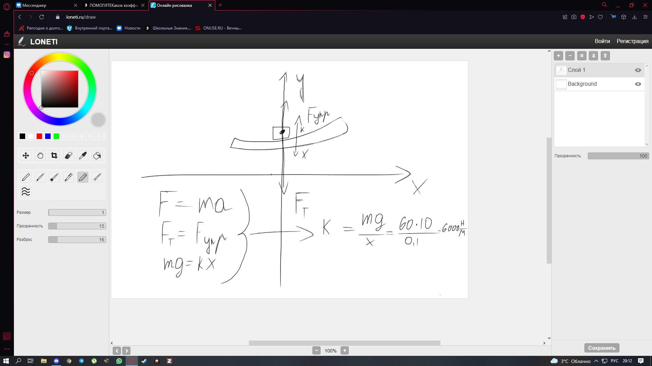Select the wavy lines brush tool
Image resolution: width=652 pixels, height=366 pixels.
(x=26, y=191)
